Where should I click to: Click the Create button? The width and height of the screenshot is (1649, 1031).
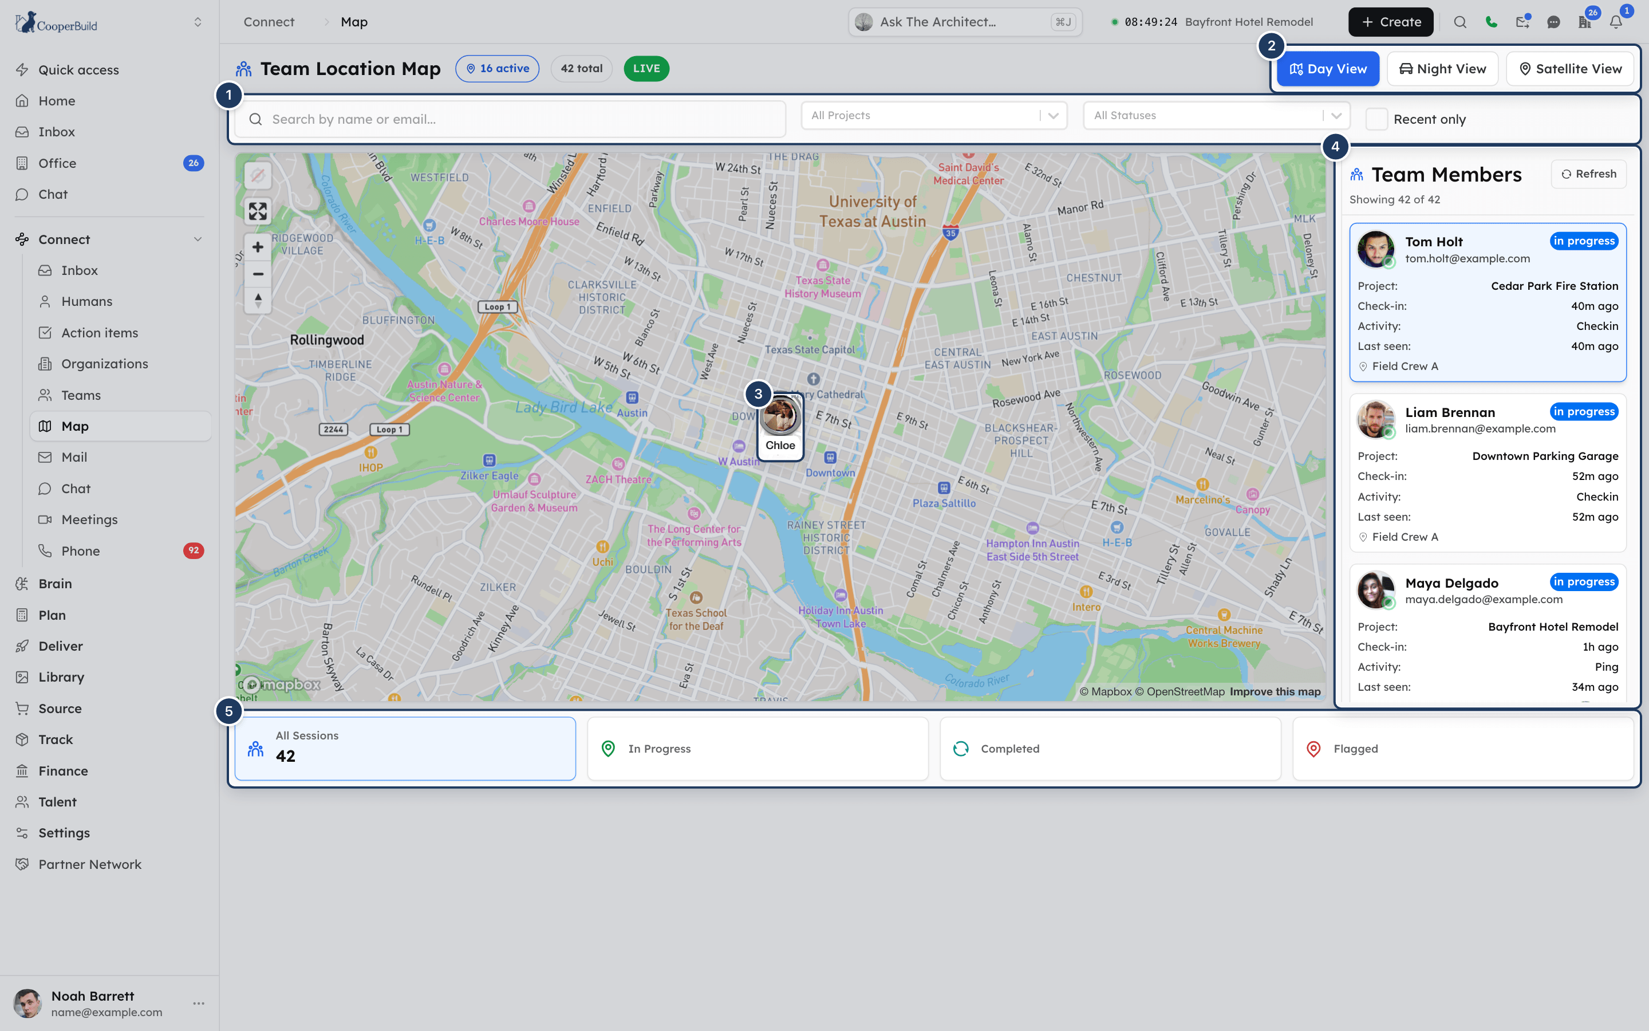coord(1390,22)
